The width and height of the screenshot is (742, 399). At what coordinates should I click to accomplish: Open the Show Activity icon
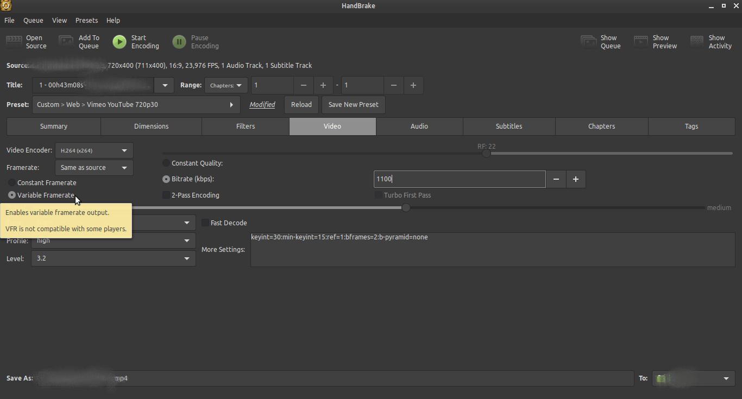click(x=697, y=42)
